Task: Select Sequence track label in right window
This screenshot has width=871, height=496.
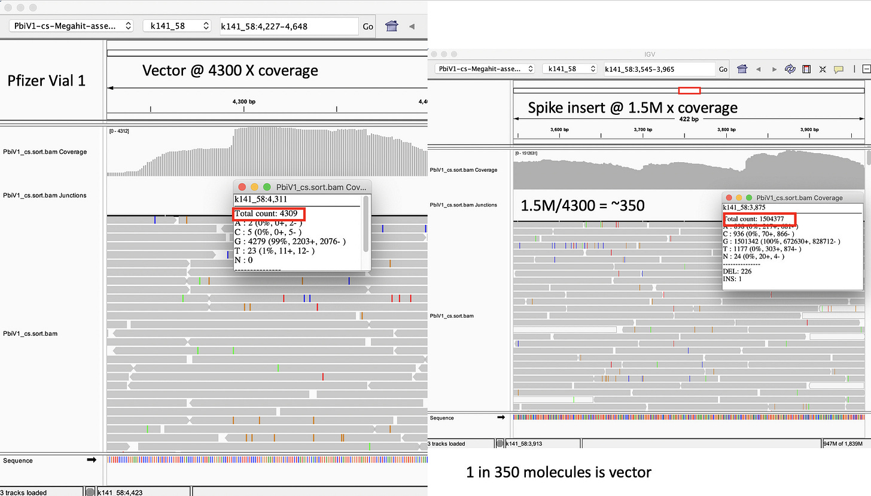Action: [441, 418]
